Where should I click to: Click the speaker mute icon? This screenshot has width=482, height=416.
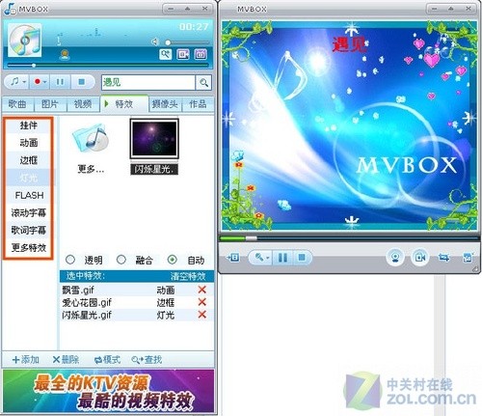pos(155,42)
